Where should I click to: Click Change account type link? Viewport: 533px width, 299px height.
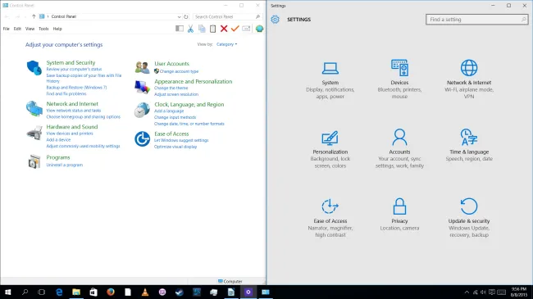pyautogui.click(x=179, y=71)
